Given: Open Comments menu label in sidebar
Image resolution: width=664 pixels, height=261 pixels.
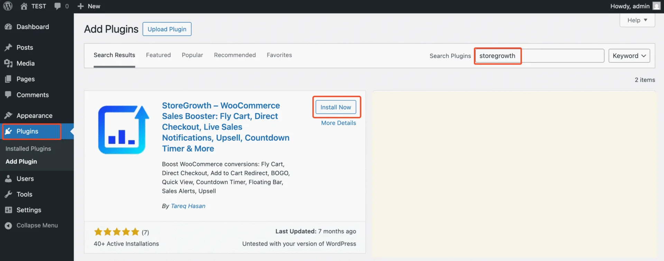Looking at the screenshot, I should (x=33, y=95).
